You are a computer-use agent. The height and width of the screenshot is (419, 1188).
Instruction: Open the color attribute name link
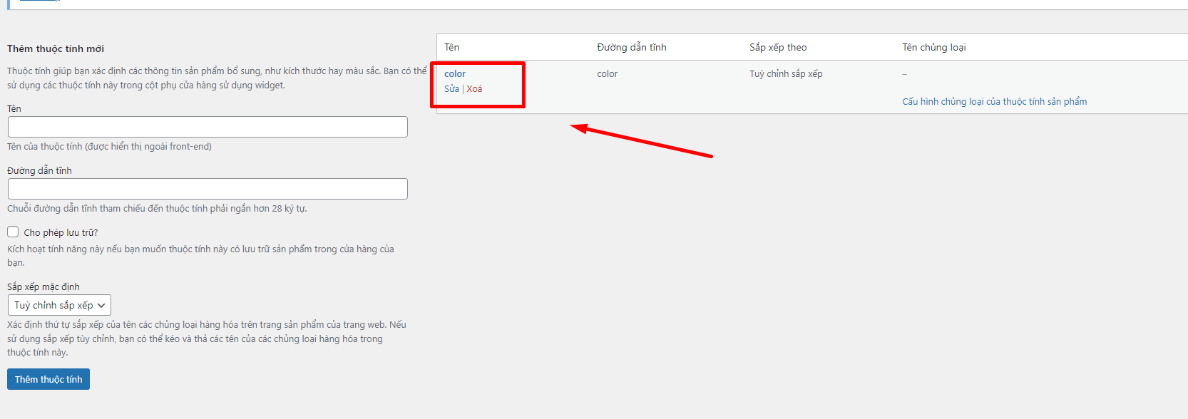[x=455, y=74]
